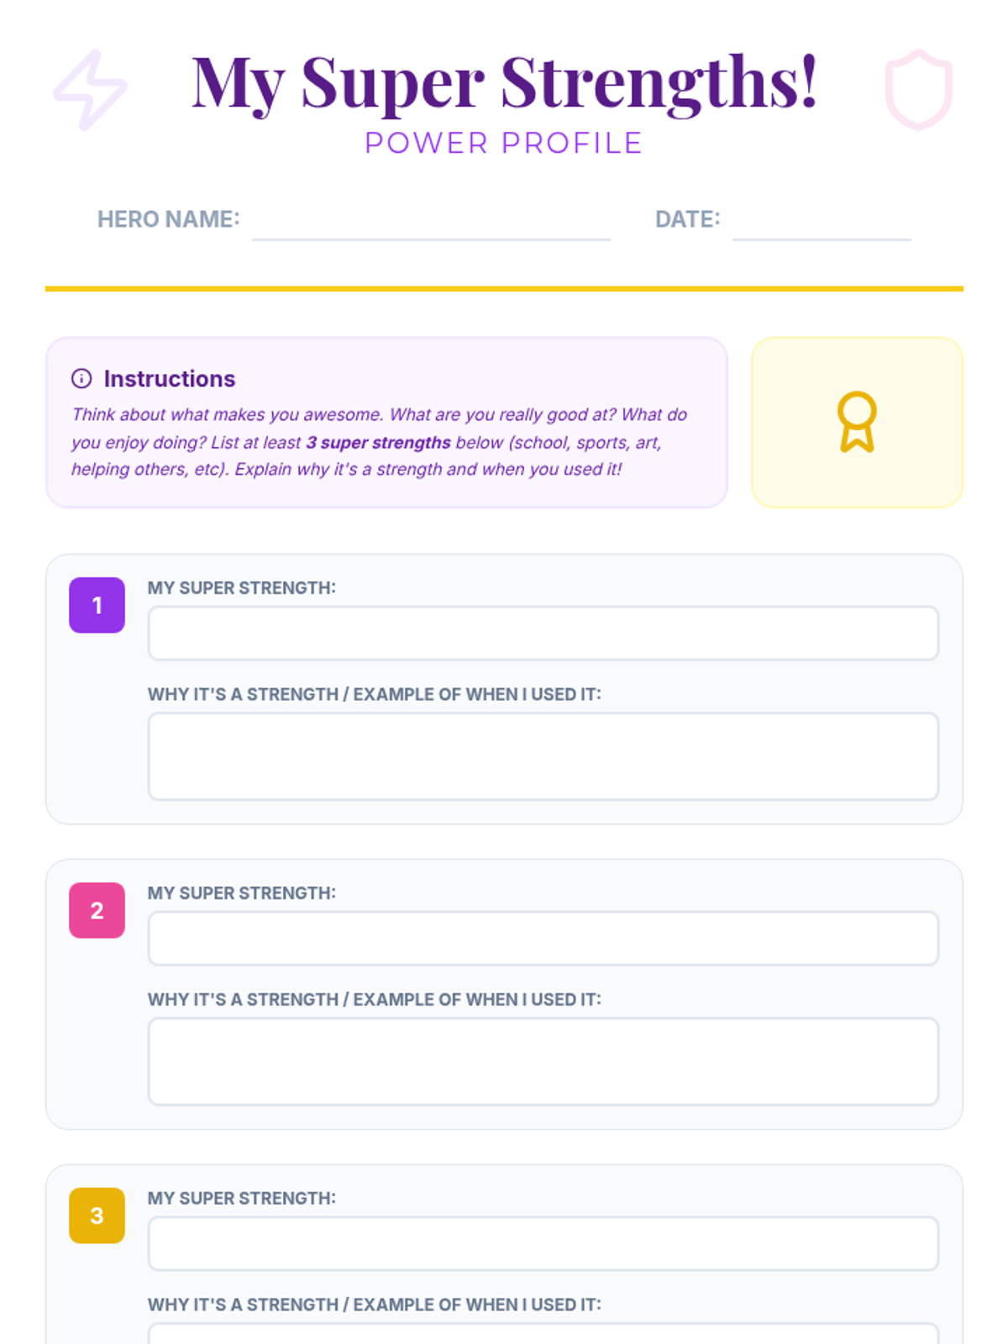This screenshot has width=1008, height=1344.
Task: Click the purple number 1 badge
Action: pyautogui.click(x=97, y=605)
